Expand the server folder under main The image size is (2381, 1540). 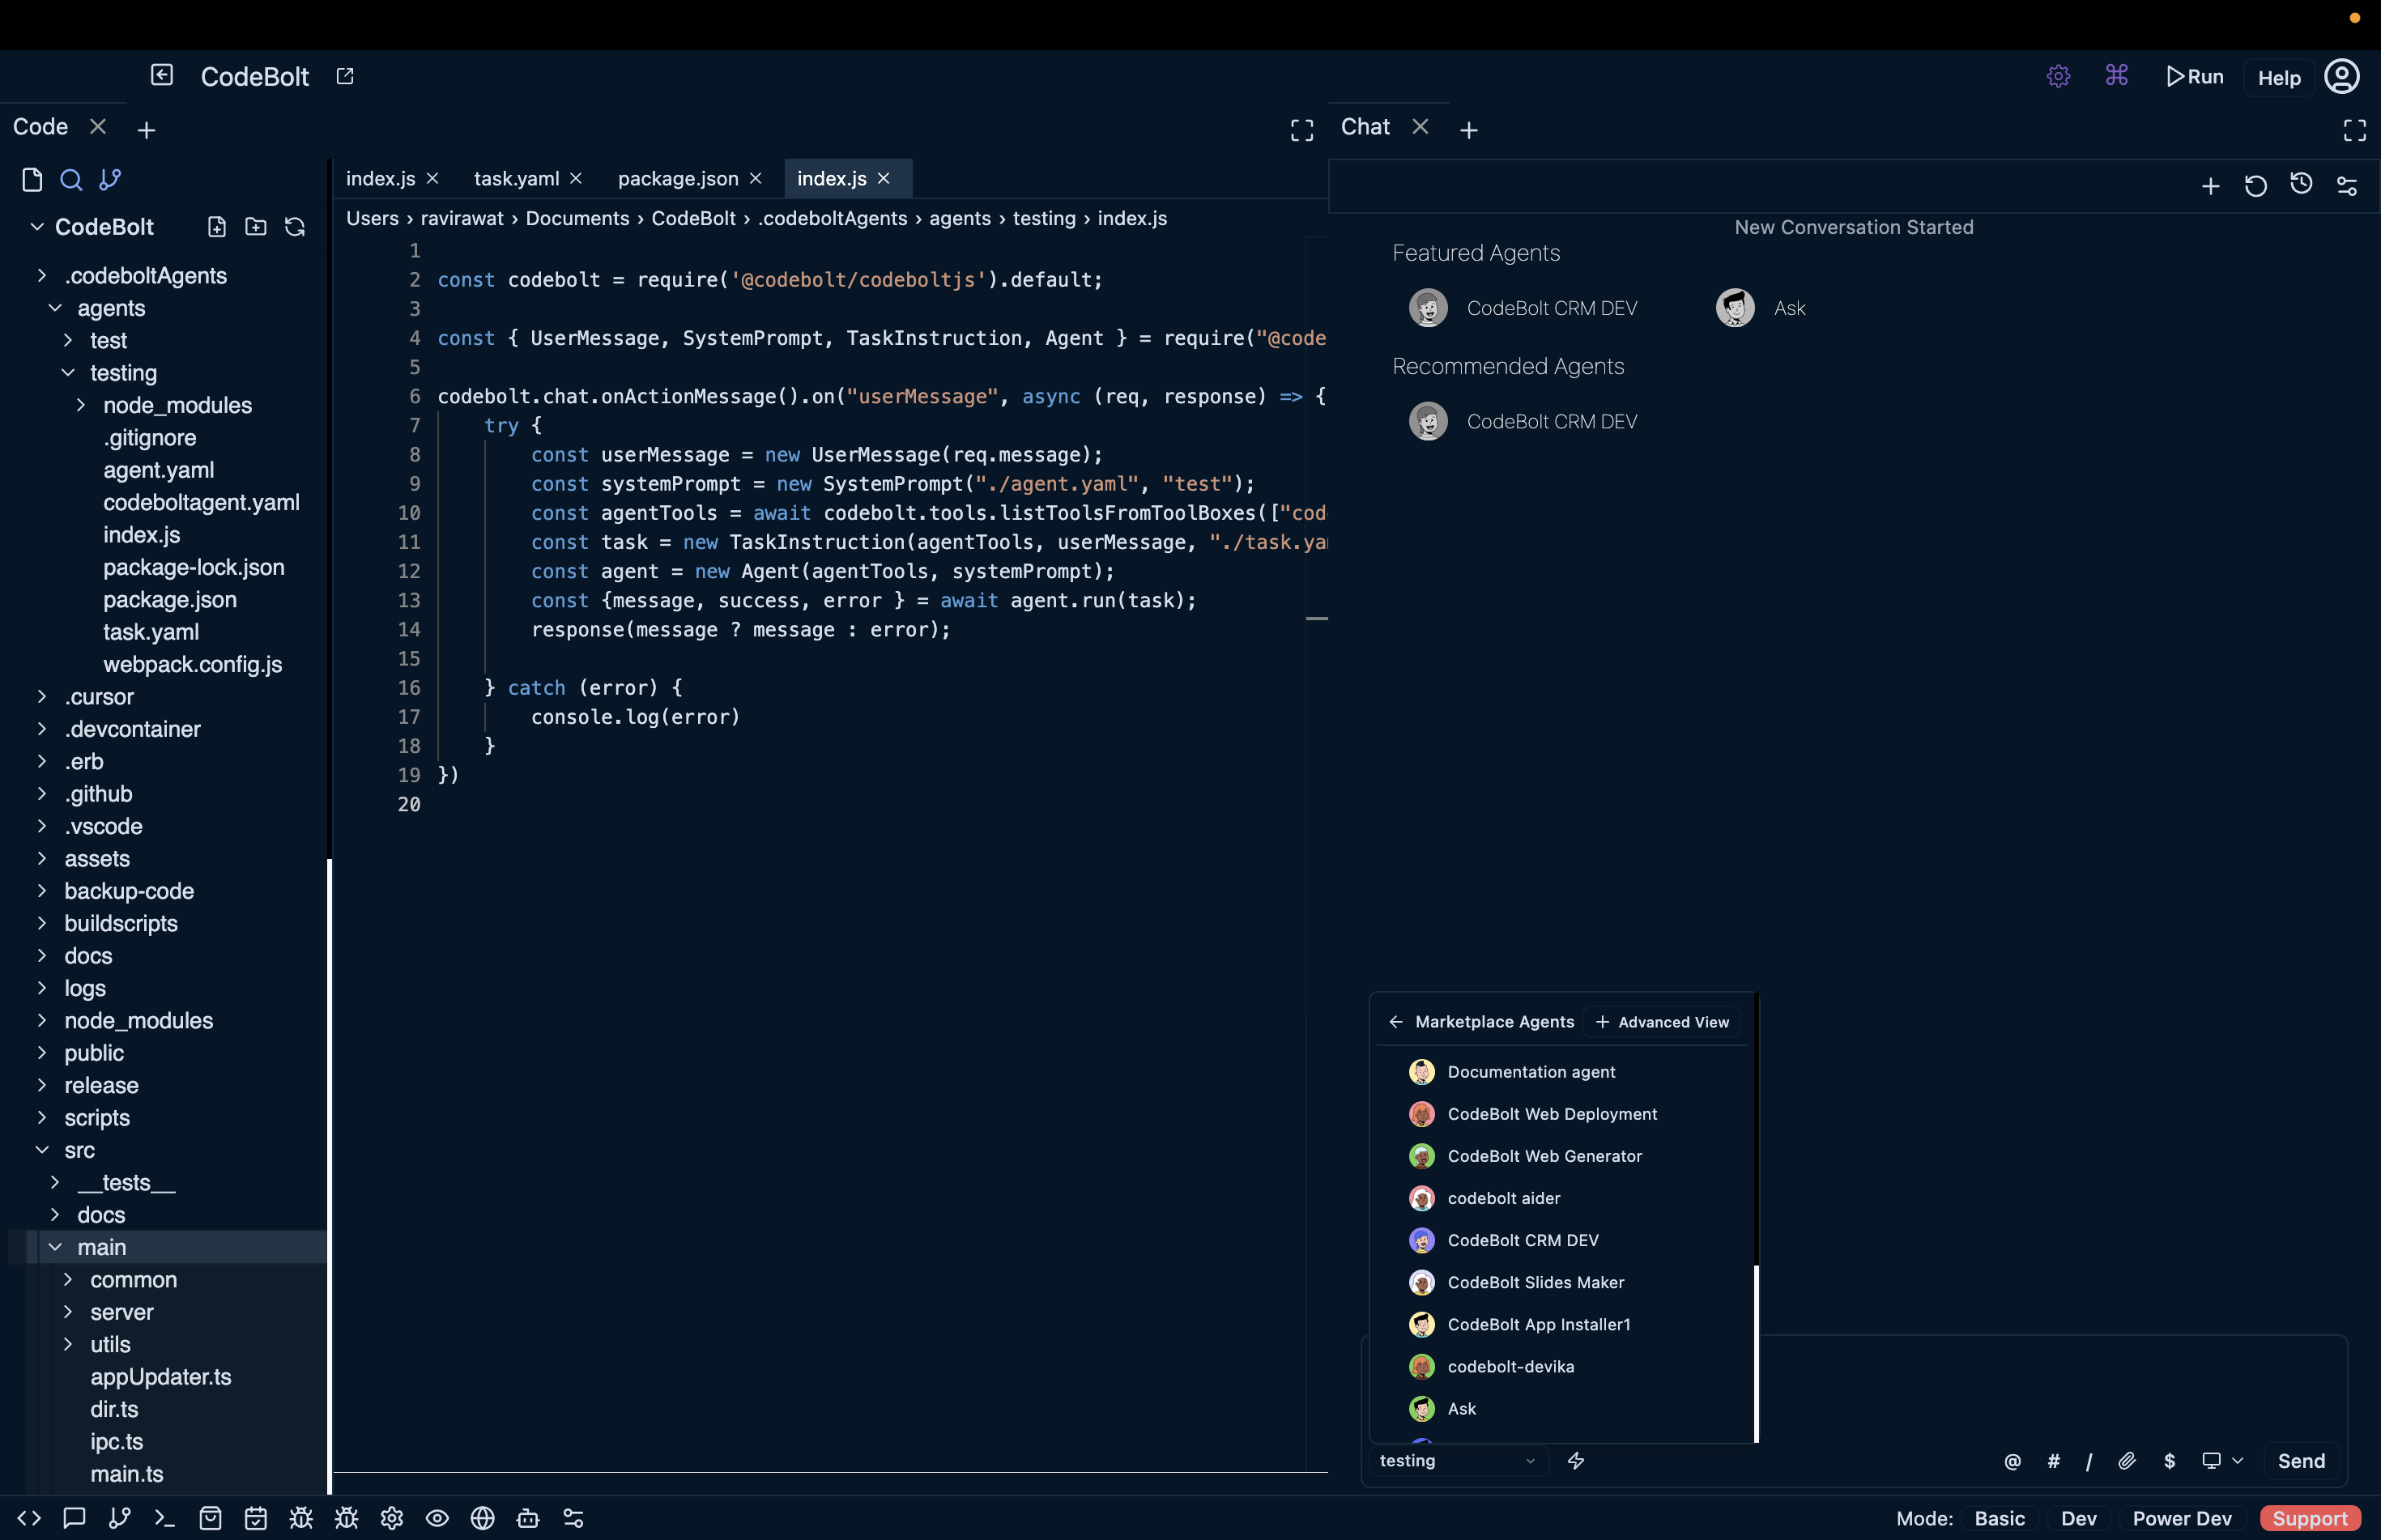[x=68, y=1312]
